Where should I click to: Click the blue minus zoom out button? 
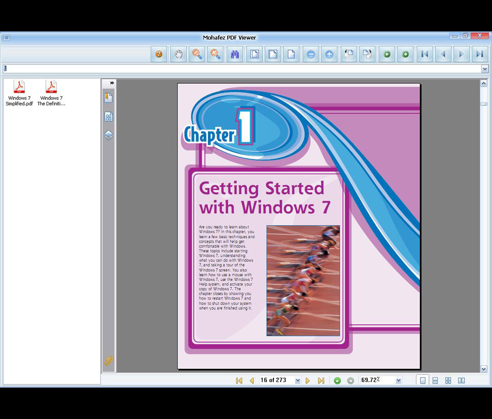coord(311,55)
